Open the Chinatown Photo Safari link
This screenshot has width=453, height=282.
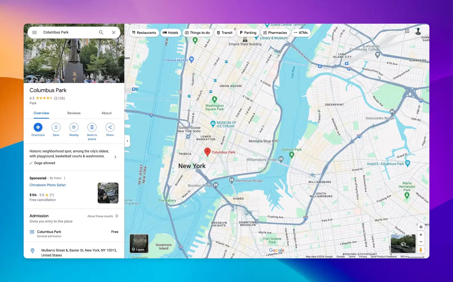(x=48, y=185)
